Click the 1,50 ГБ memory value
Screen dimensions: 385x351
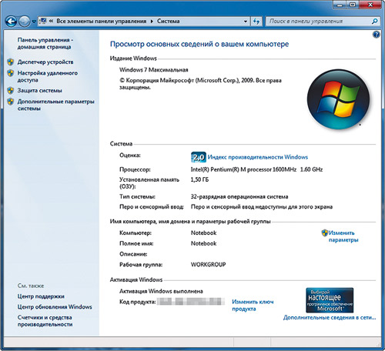[199, 179]
